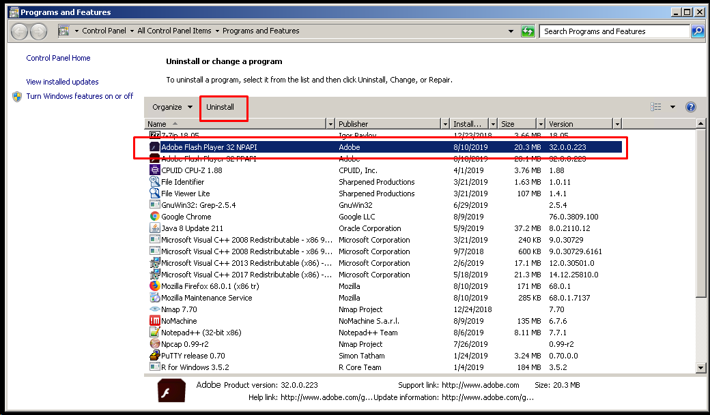The height and width of the screenshot is (415, 710).
Task: Click the search magnifier icon
Action: tap(698, 31)
